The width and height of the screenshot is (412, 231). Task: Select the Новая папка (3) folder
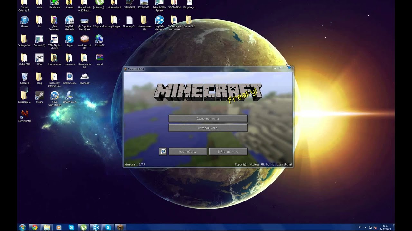[84, 61]
